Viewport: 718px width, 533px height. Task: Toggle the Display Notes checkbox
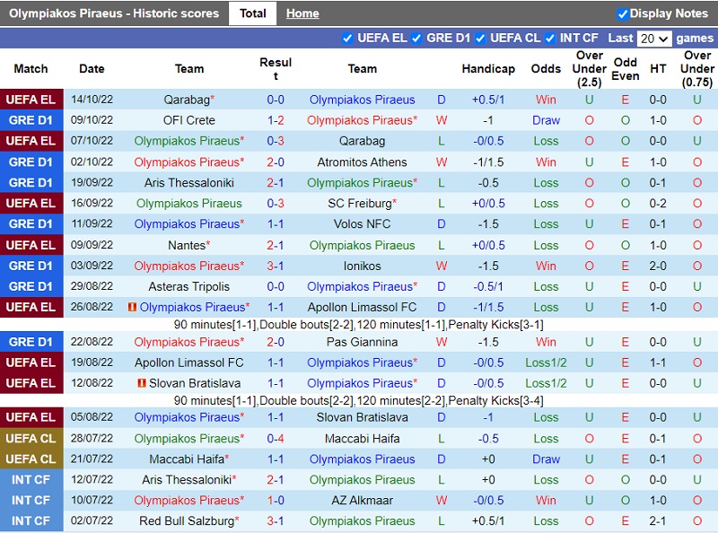[623, 14]
